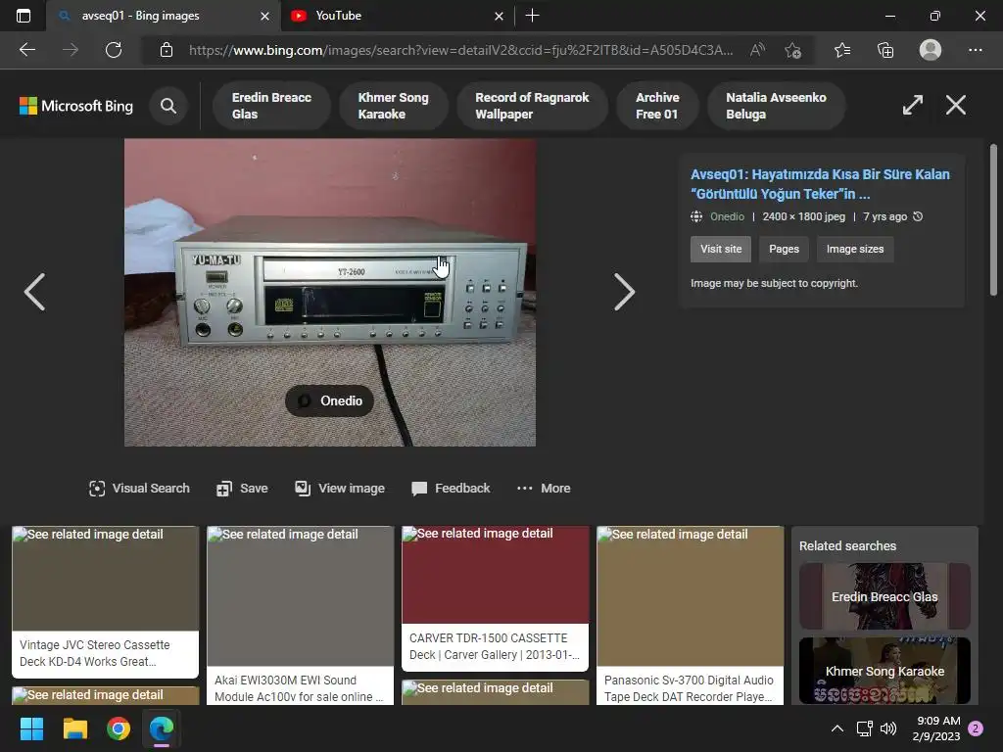
Task: Show the next image
Action: tap(624, 292)
